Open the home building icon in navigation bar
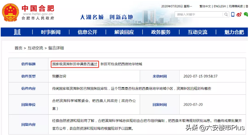Screen dimensions: 249x135 17,32
